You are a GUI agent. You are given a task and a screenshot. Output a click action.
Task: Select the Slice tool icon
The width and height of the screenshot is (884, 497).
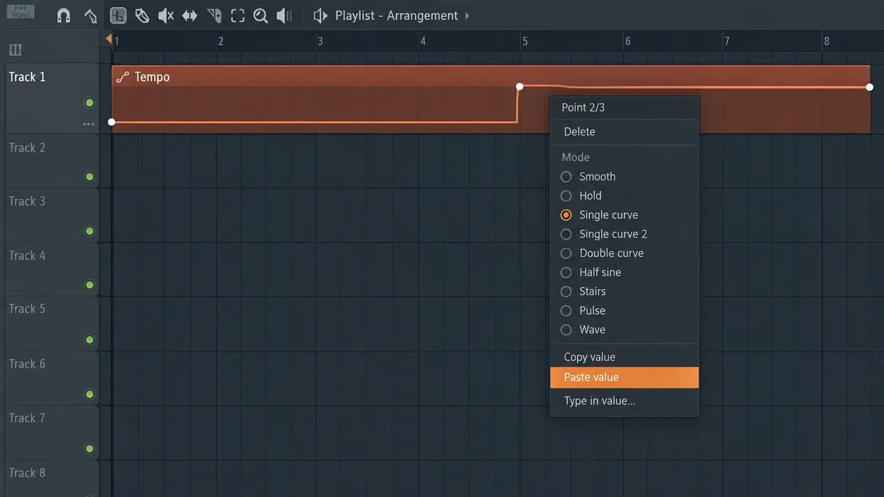[x=214, y=16]
